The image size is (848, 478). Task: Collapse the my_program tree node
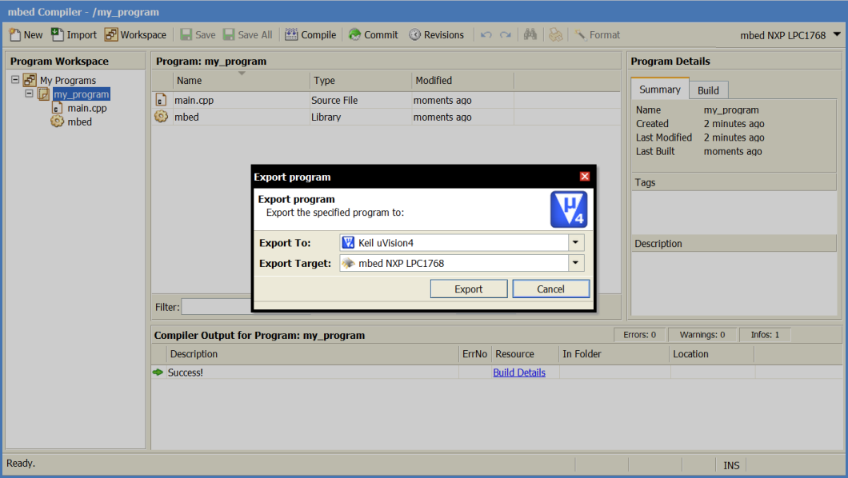pos(30,94)
